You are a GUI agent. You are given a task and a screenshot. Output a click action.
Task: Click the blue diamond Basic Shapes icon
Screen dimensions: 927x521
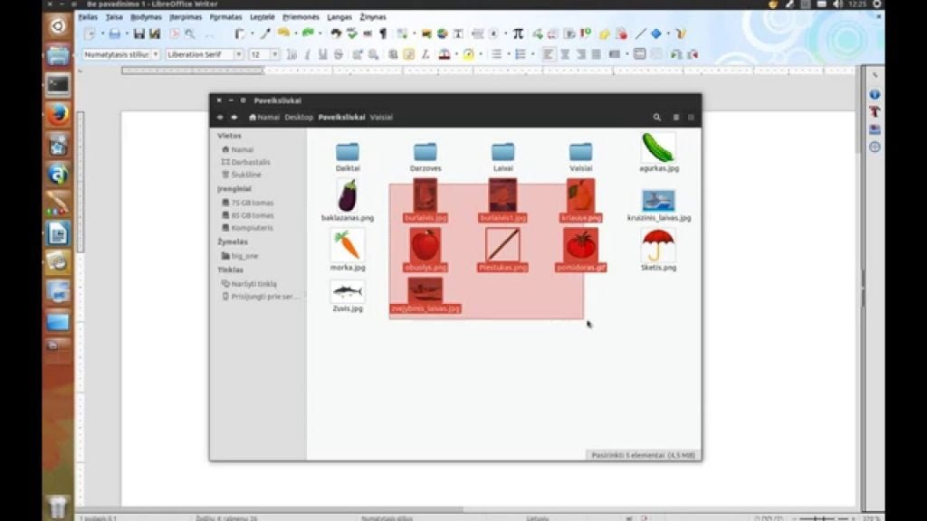coord(656,34)
